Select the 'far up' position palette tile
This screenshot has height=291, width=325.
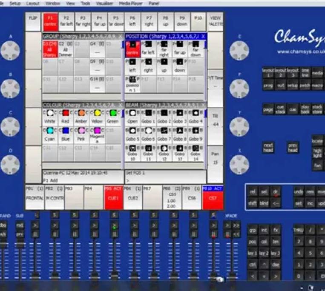tap(180, 49)
